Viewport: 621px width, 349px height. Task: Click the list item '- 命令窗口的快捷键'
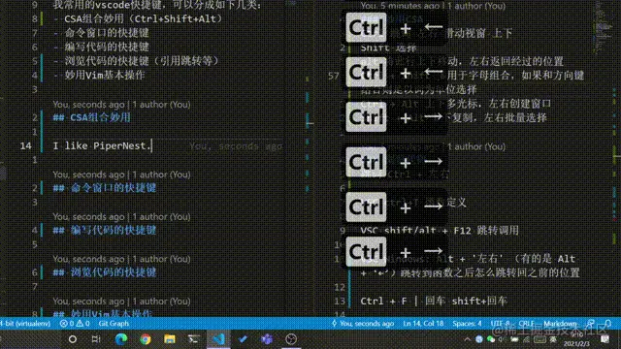click(101, 33)
